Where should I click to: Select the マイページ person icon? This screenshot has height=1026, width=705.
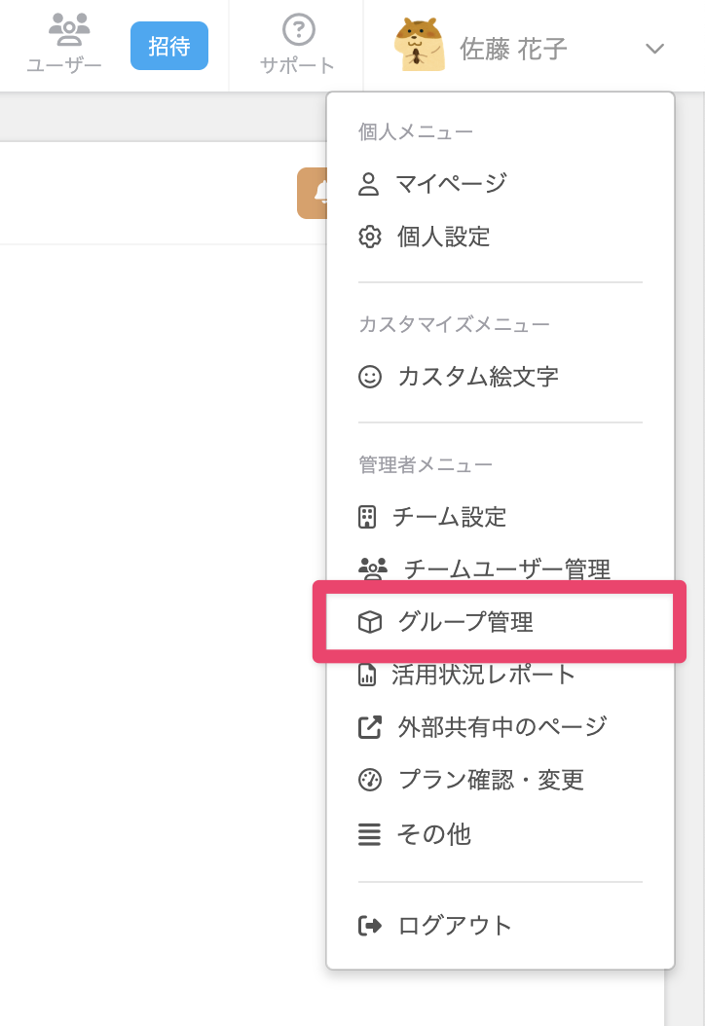pos(370,182)
